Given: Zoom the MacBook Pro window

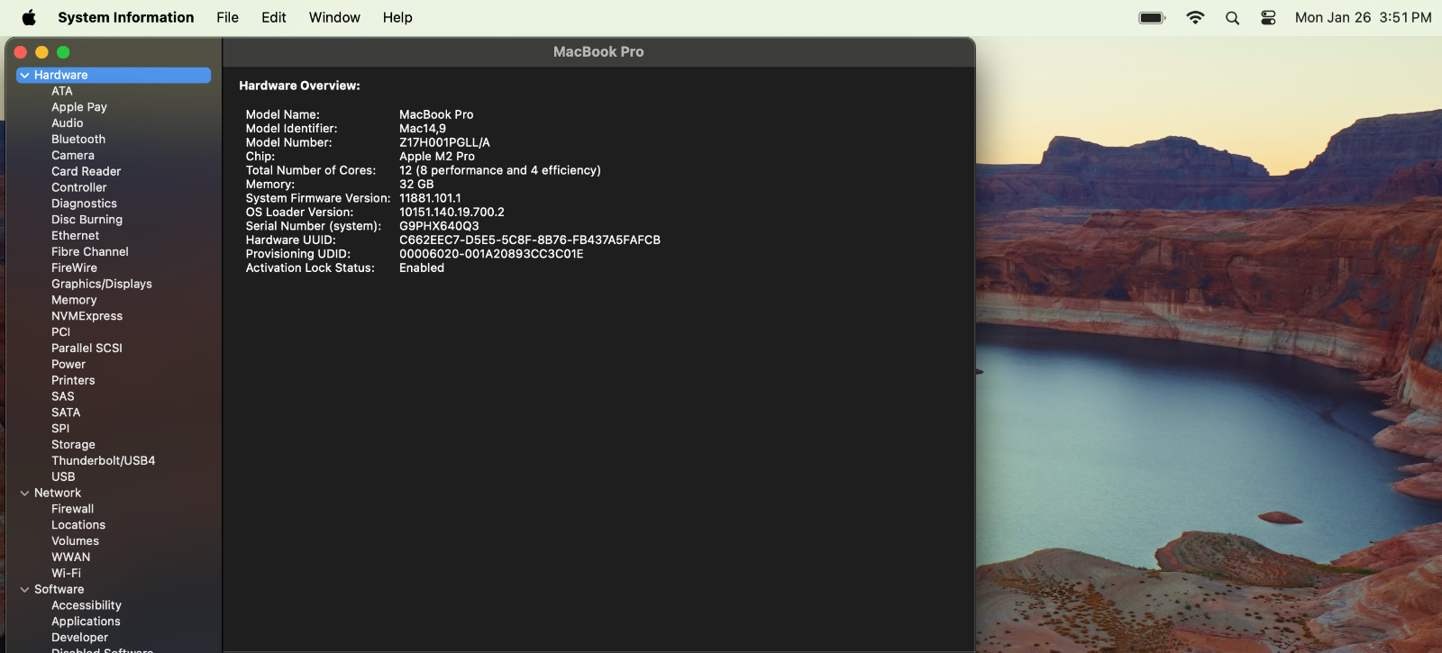Looking at the screenshot, I should [x=63, y=52].
